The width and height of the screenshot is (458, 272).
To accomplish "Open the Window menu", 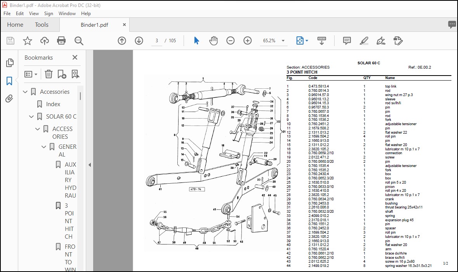I will pyautogui.click(x=67, y=14).
